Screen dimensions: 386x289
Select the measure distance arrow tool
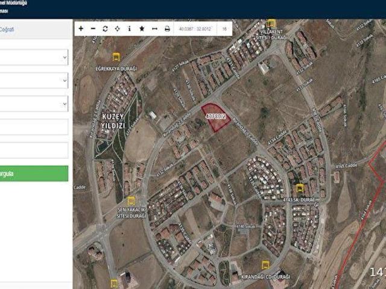pos(154,28)
